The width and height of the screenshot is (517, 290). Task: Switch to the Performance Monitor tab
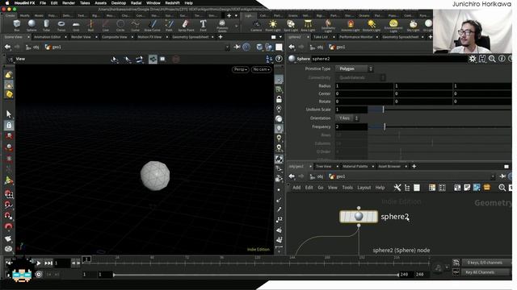(355, 37)
